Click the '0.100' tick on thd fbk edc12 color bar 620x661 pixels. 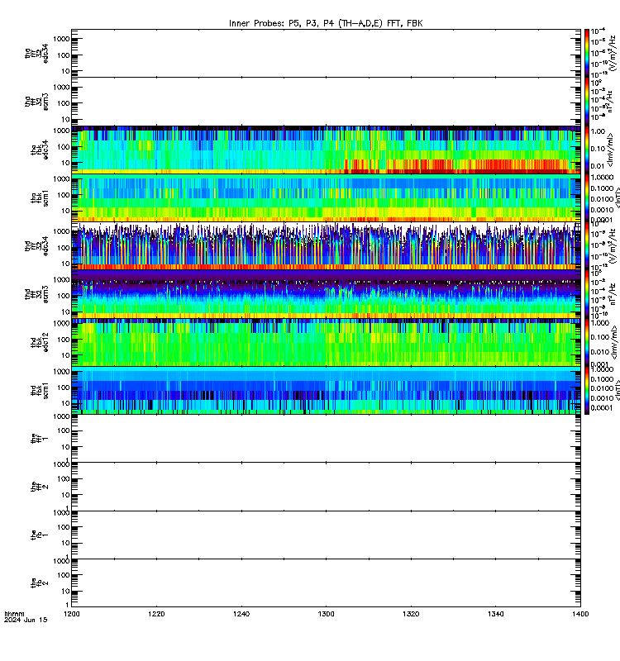[x=600, y=337]
